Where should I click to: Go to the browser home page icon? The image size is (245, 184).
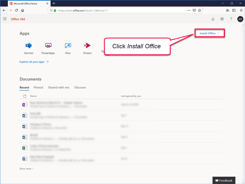[x=23, y=10]
